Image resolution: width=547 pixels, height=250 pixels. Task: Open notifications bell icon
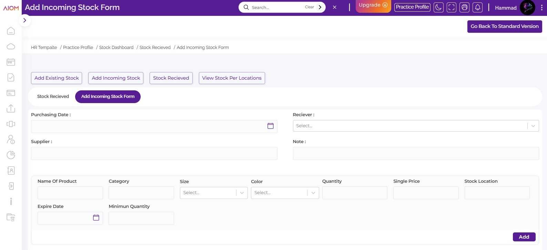477,7
